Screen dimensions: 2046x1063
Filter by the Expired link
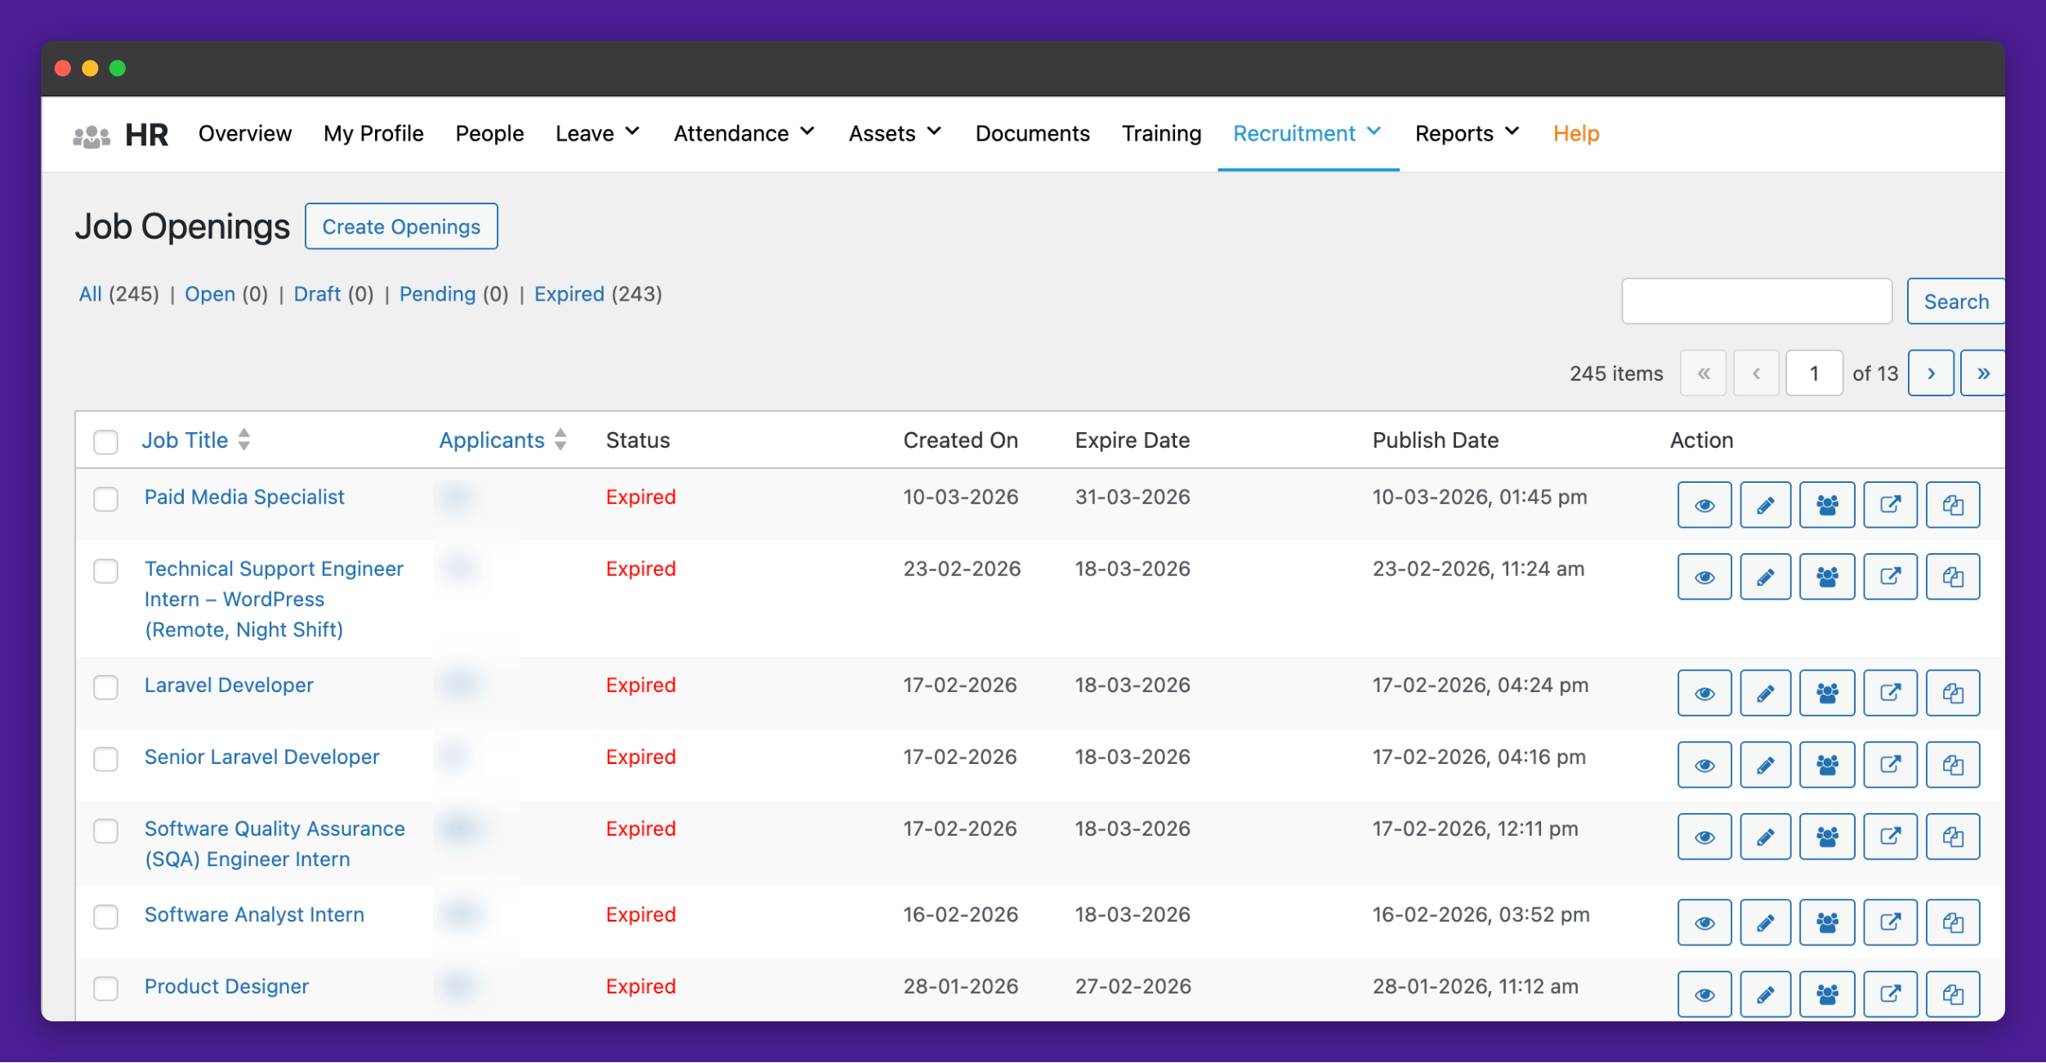click(x=569, y=294)
